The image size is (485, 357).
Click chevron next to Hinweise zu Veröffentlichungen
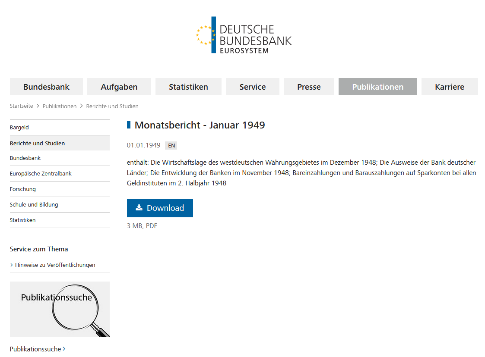coord(12,265)
